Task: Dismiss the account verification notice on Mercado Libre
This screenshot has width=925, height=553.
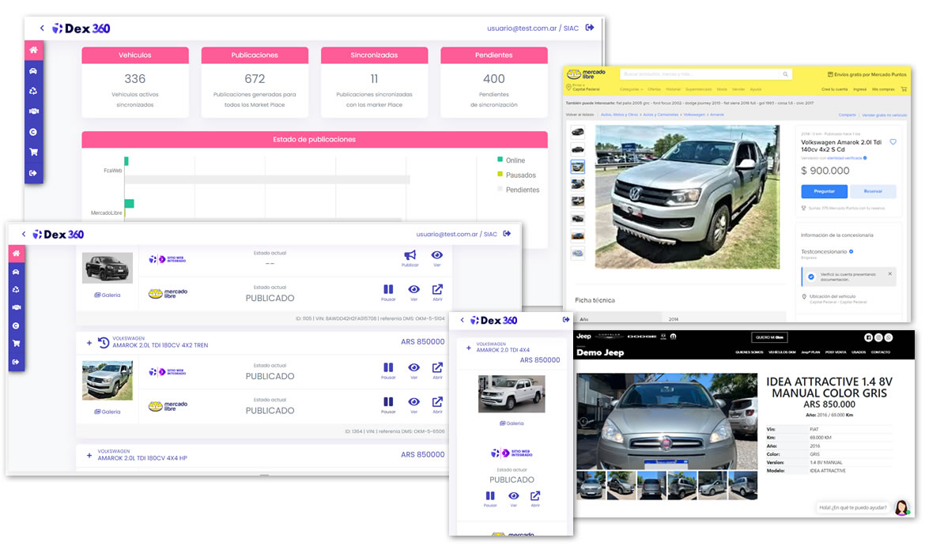Action: 890,273
